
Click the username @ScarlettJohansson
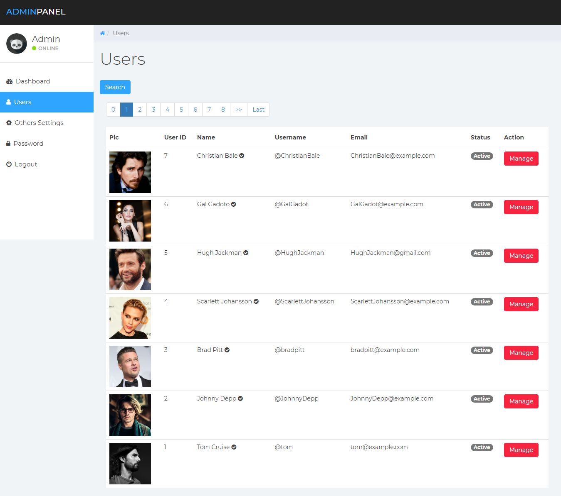[x=304, y=301]
